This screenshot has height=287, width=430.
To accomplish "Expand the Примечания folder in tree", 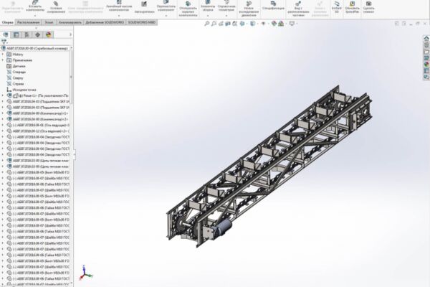I will [x=3, y=60].
